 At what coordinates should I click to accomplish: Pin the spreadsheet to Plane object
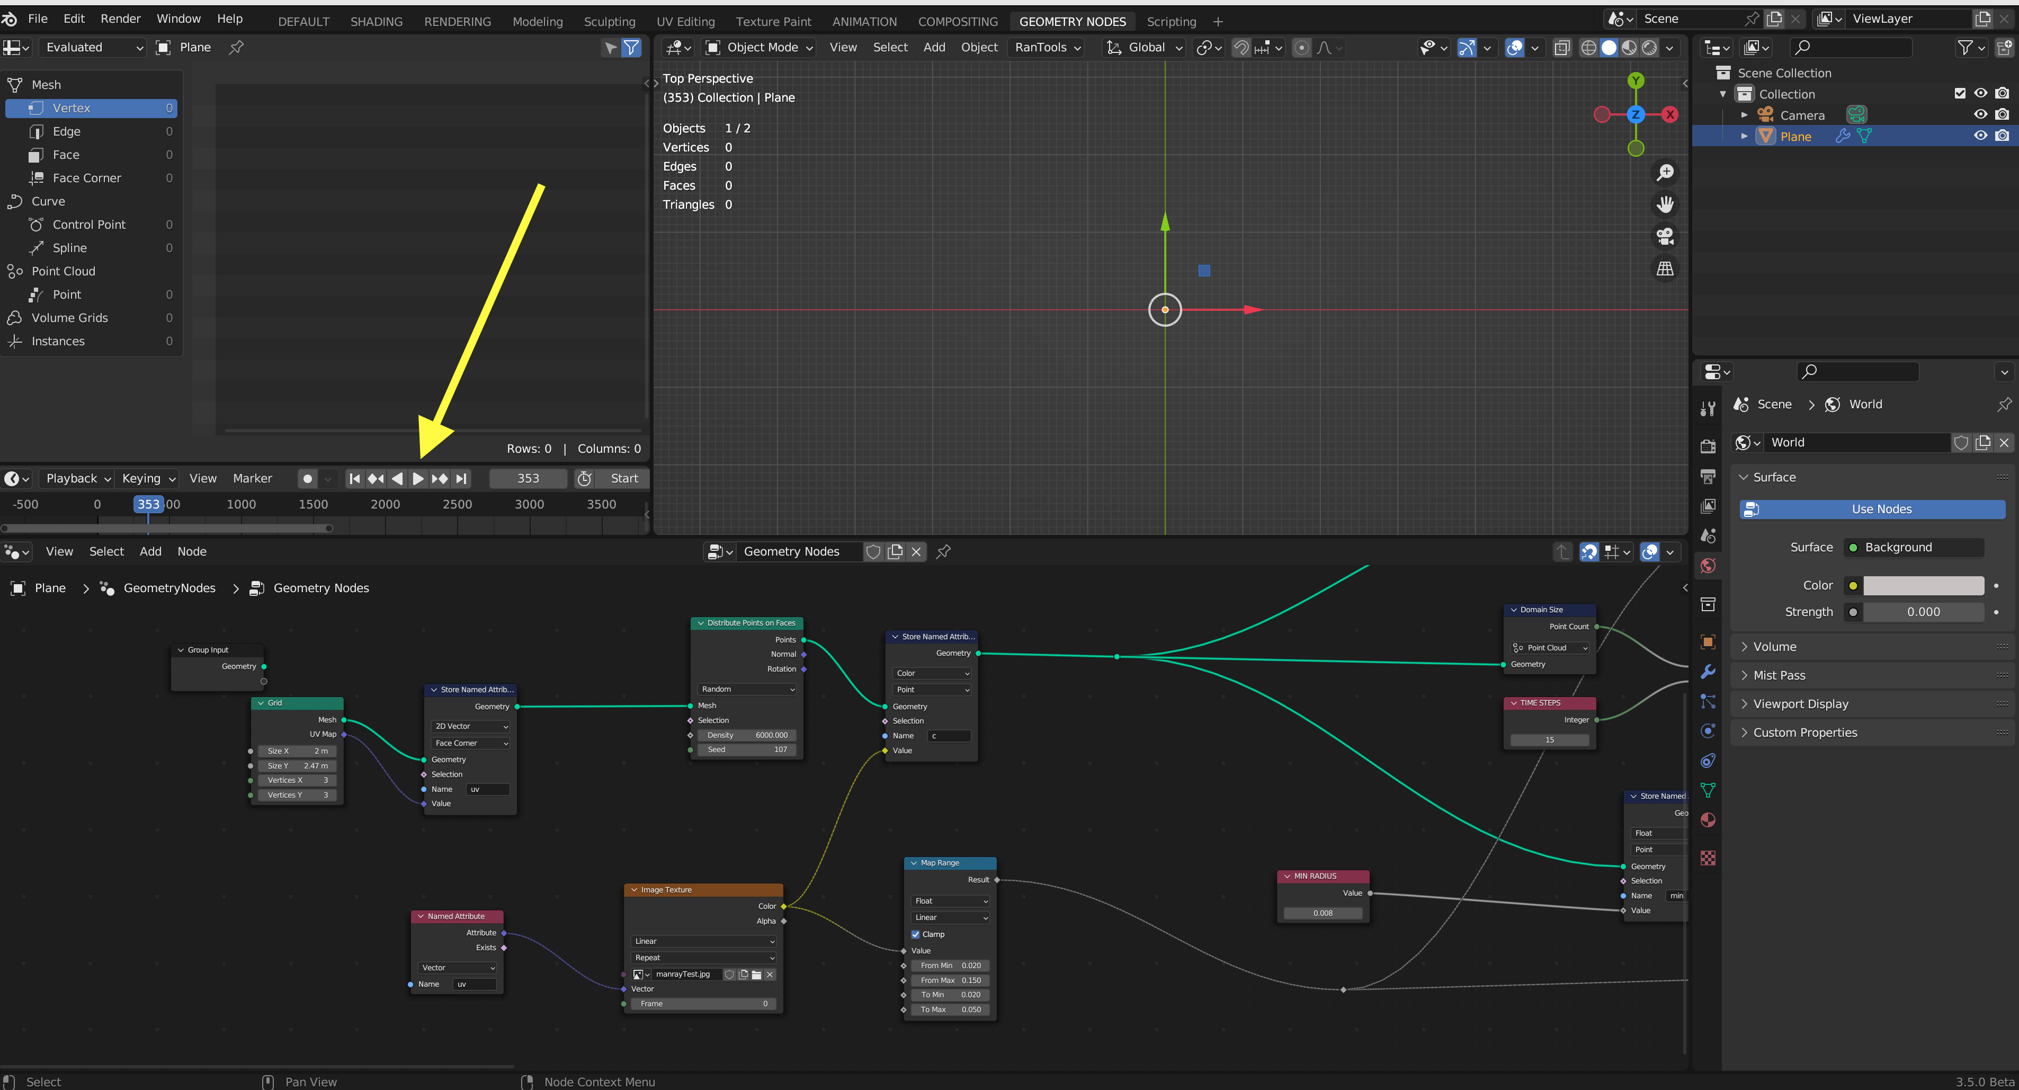tap(236, 47)
